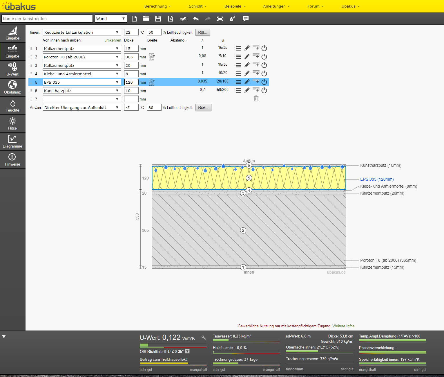Select layer marker 2 in diagram

coord(243,230)
